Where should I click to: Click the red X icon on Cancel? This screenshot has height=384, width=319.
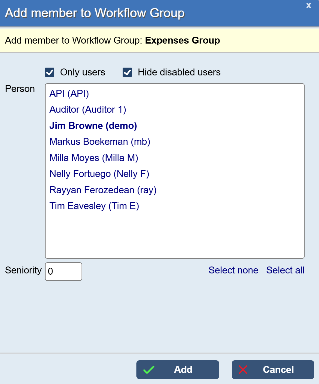click(243, 370)
